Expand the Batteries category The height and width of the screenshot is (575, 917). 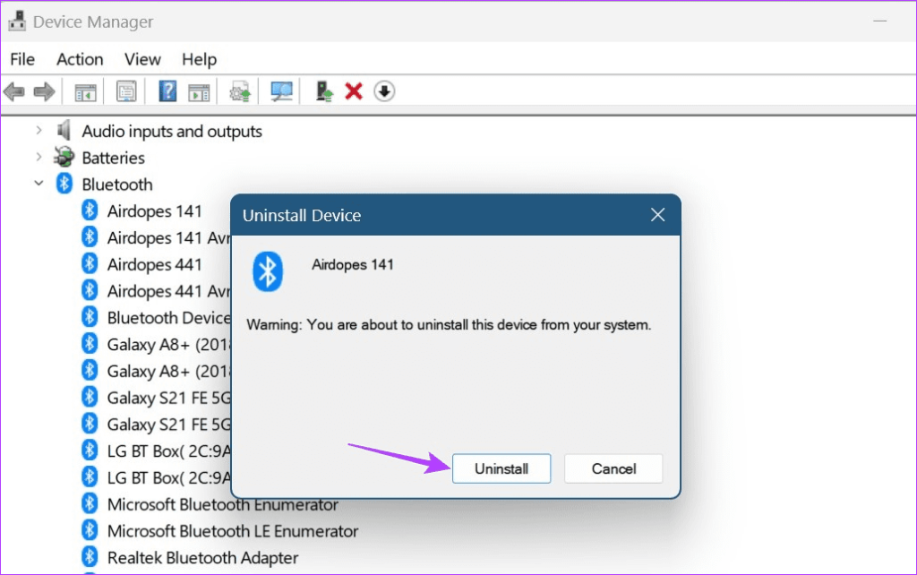click(x=39, y=157)
